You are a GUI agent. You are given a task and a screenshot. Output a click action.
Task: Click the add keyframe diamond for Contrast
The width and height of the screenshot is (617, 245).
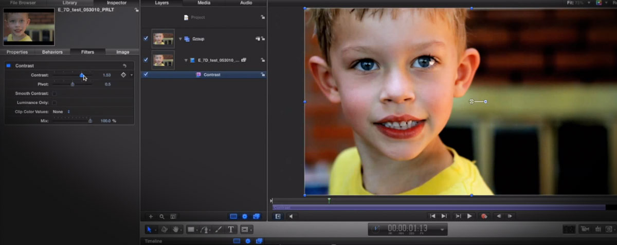(123, 75)
